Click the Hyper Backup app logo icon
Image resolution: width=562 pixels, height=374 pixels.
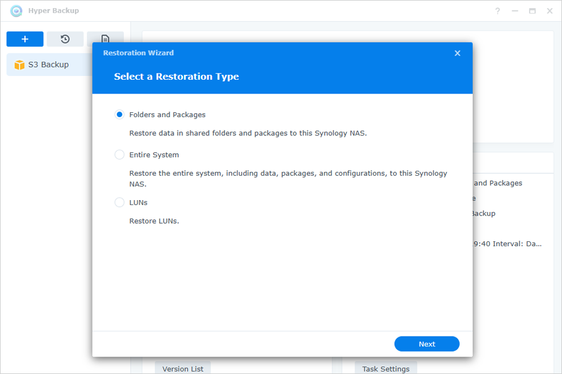16,11
